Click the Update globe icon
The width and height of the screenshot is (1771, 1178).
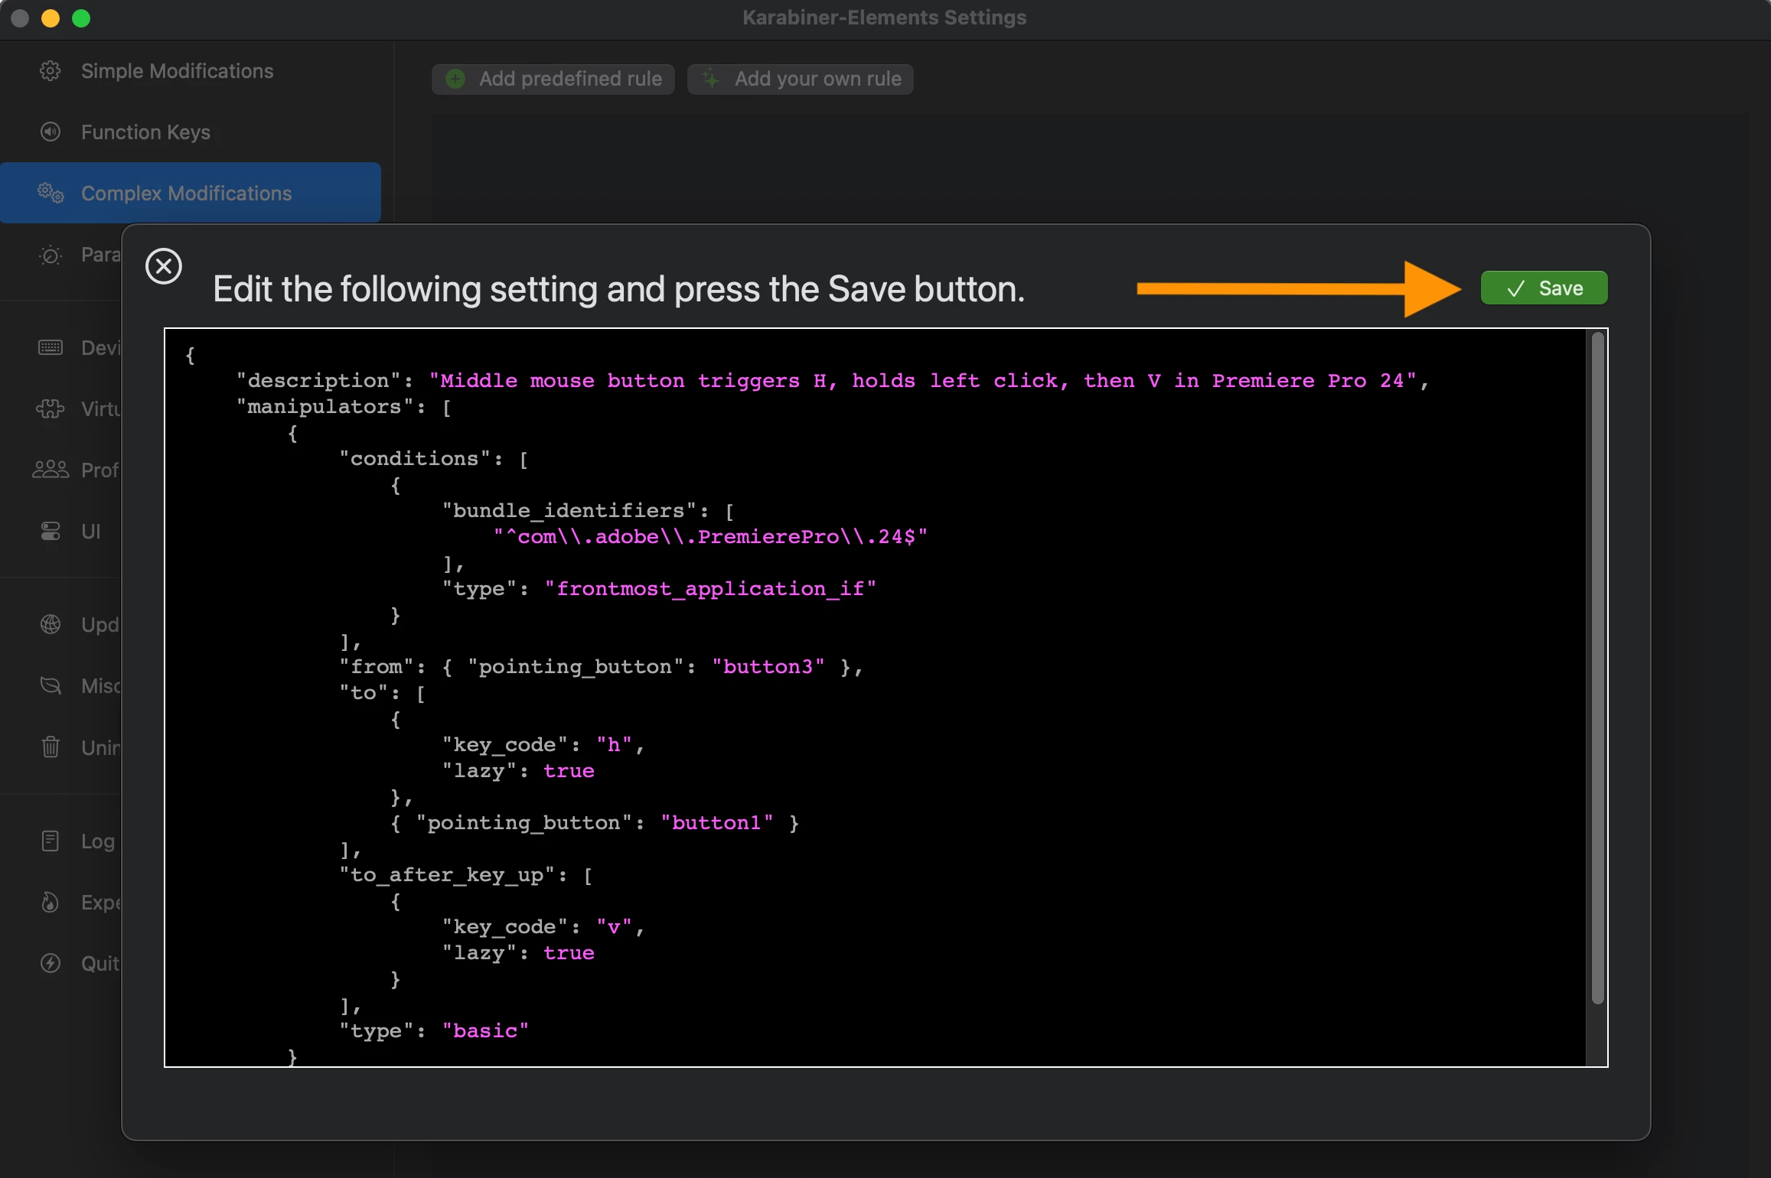[51, 624]
